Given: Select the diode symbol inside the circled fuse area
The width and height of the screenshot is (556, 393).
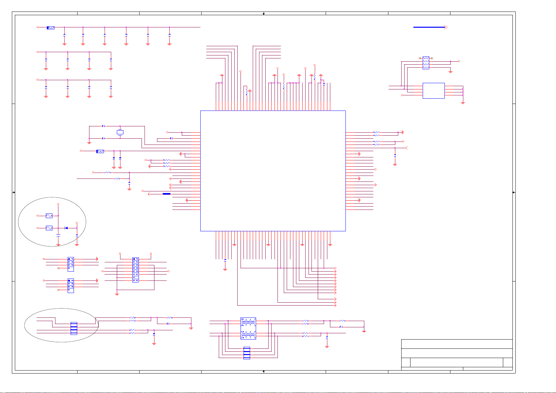Looking at the screenshot, I should click(x=66, y=228).
